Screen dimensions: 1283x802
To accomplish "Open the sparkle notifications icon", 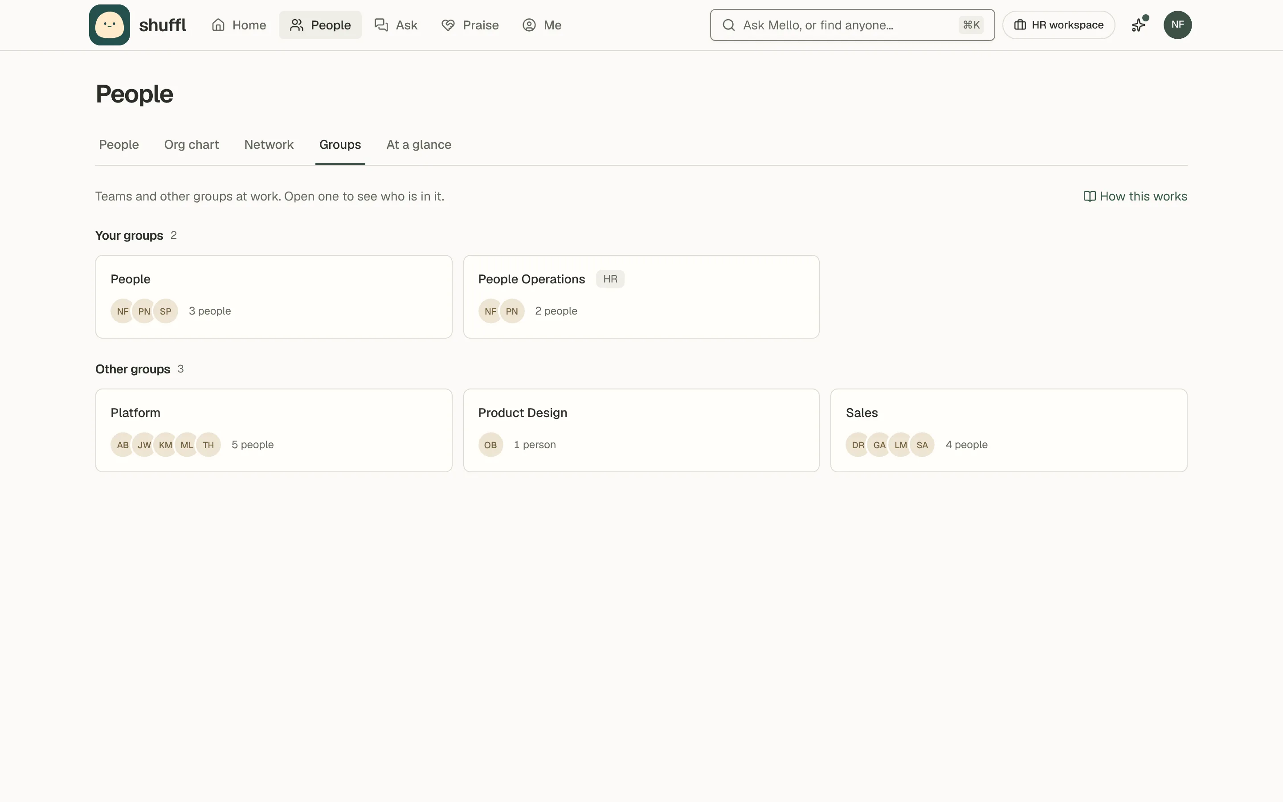I will point(1139,25).
